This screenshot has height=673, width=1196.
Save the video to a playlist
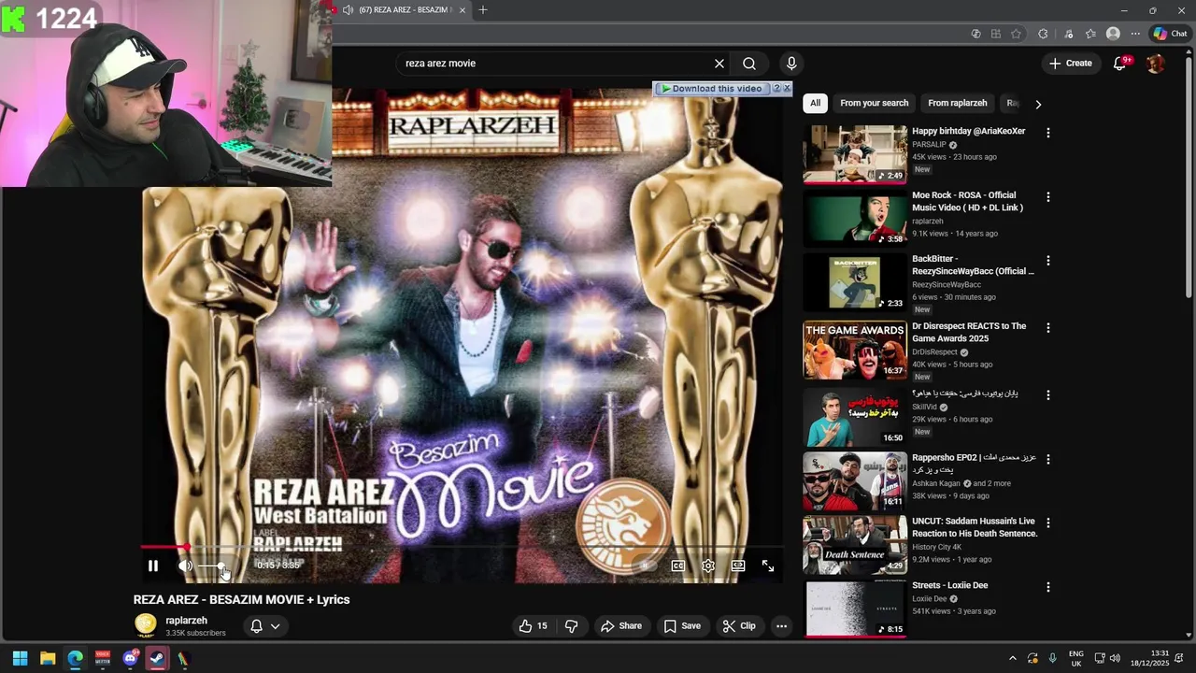682,626
